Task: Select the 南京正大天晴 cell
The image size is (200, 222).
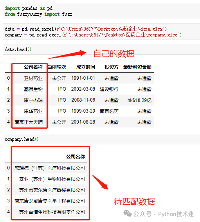Action: [x=29, y=122]
